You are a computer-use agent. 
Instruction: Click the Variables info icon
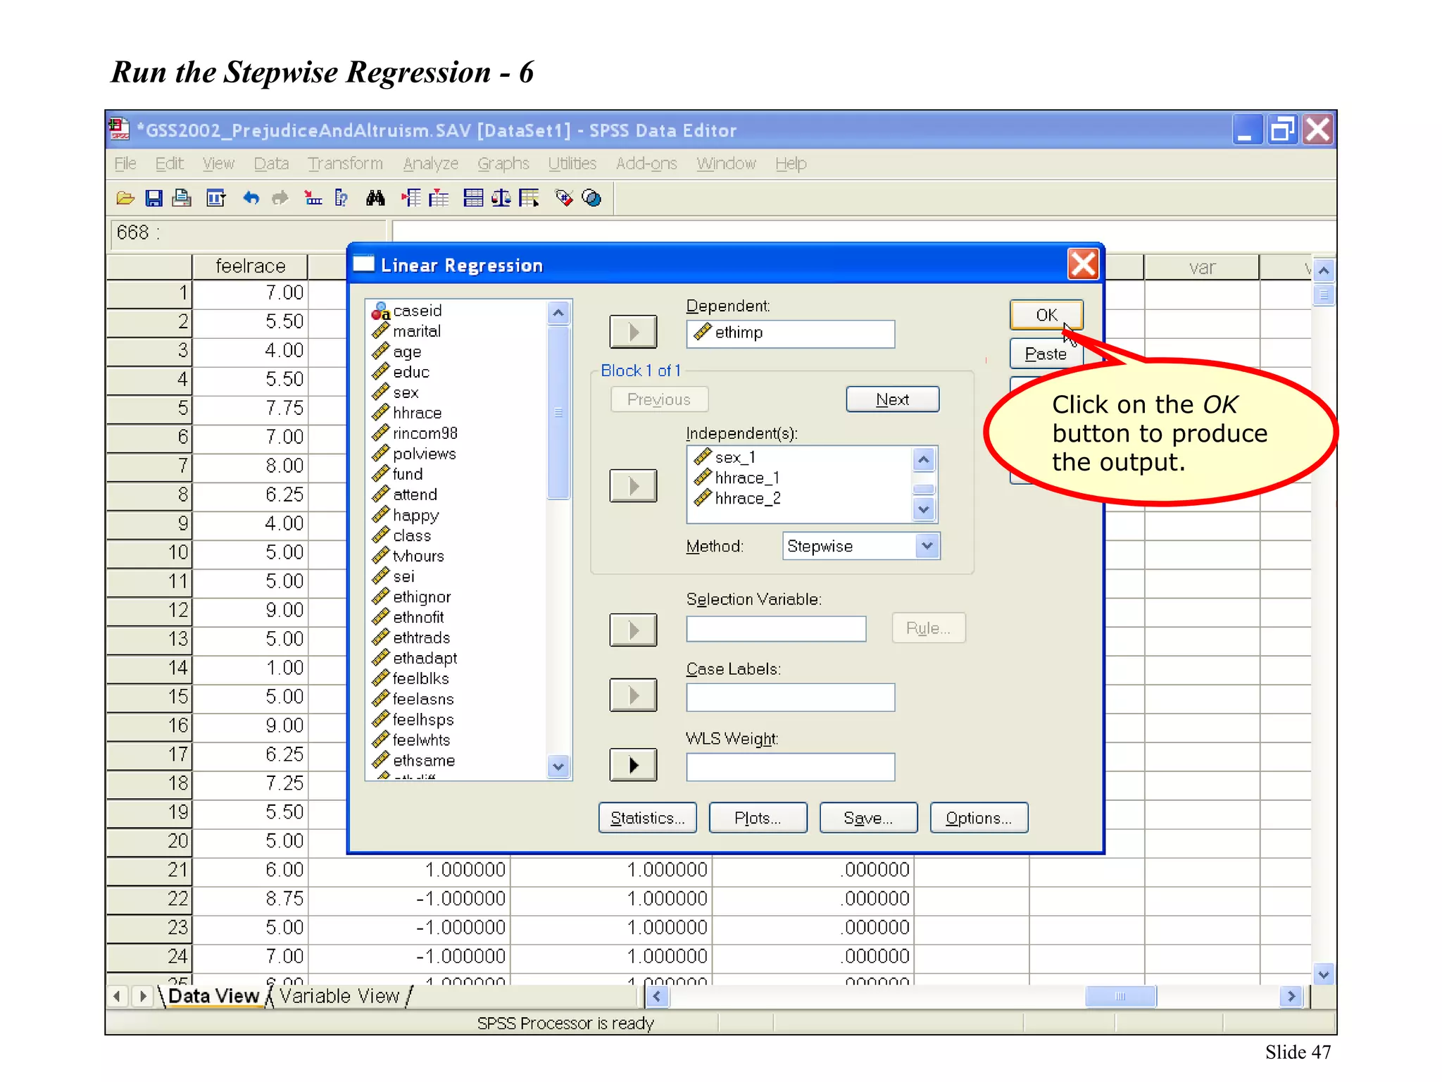(342, 199)
